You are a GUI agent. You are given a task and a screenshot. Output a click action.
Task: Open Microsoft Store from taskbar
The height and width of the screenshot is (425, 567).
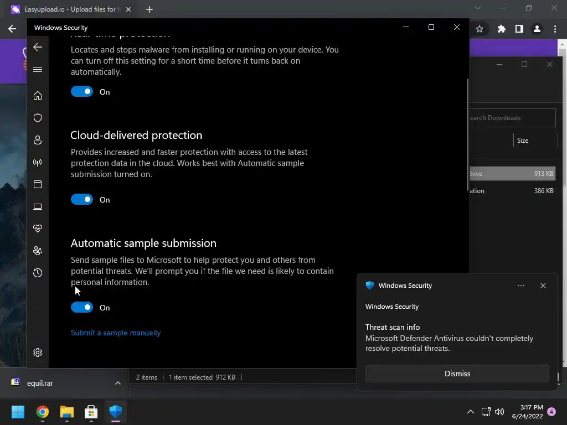[x=91, y=412]
